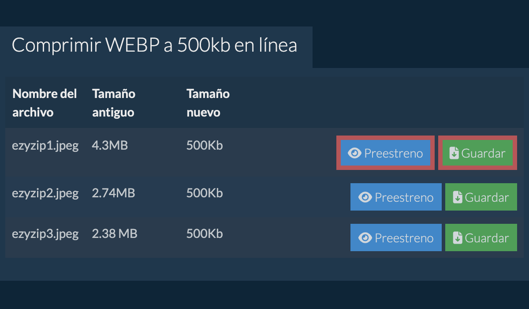Click the eye icon for ezyzip2.jpeg

pyautogui.click(x=365, y=197)
